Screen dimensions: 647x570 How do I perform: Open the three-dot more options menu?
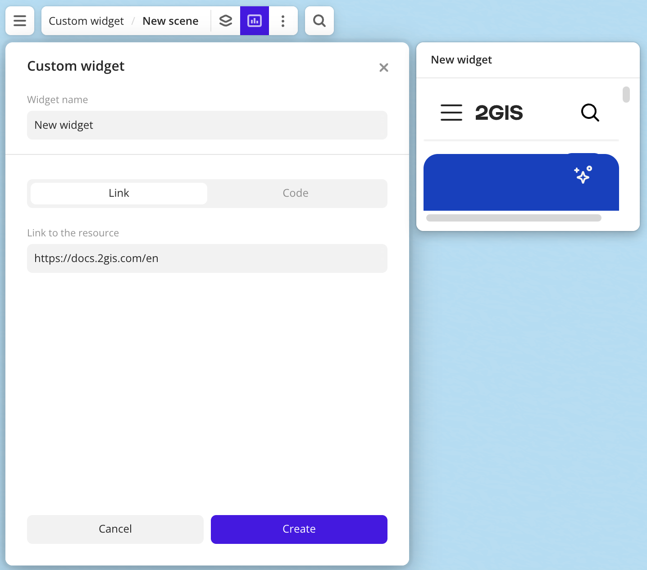pos(283,21)
